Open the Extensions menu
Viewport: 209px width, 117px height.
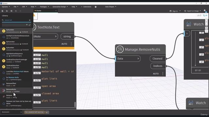tap(86, 6)
